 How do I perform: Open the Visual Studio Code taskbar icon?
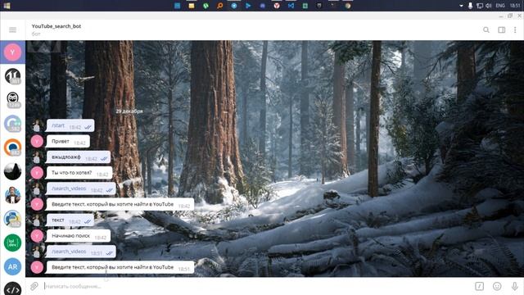click(291, 6)
